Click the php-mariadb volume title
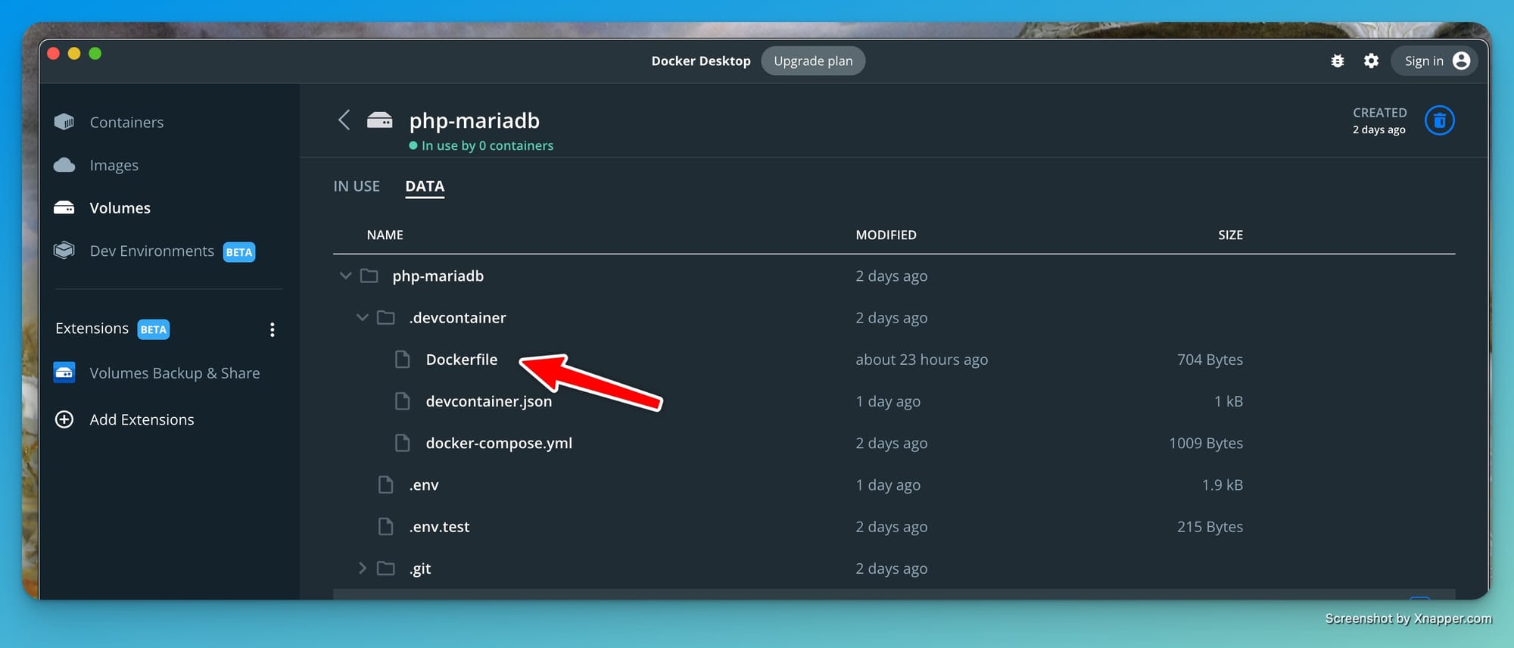Viewport: 1514px width, 648px height. [x=475, y=120]
